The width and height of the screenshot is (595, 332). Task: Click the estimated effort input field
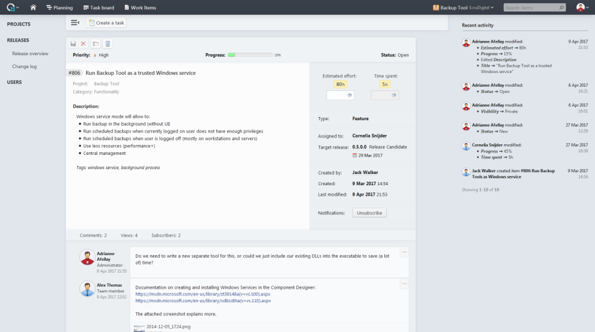pos(340,95)
